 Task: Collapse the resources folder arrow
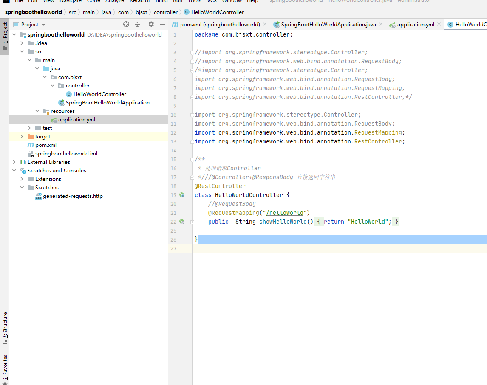[x=37, y=111]
